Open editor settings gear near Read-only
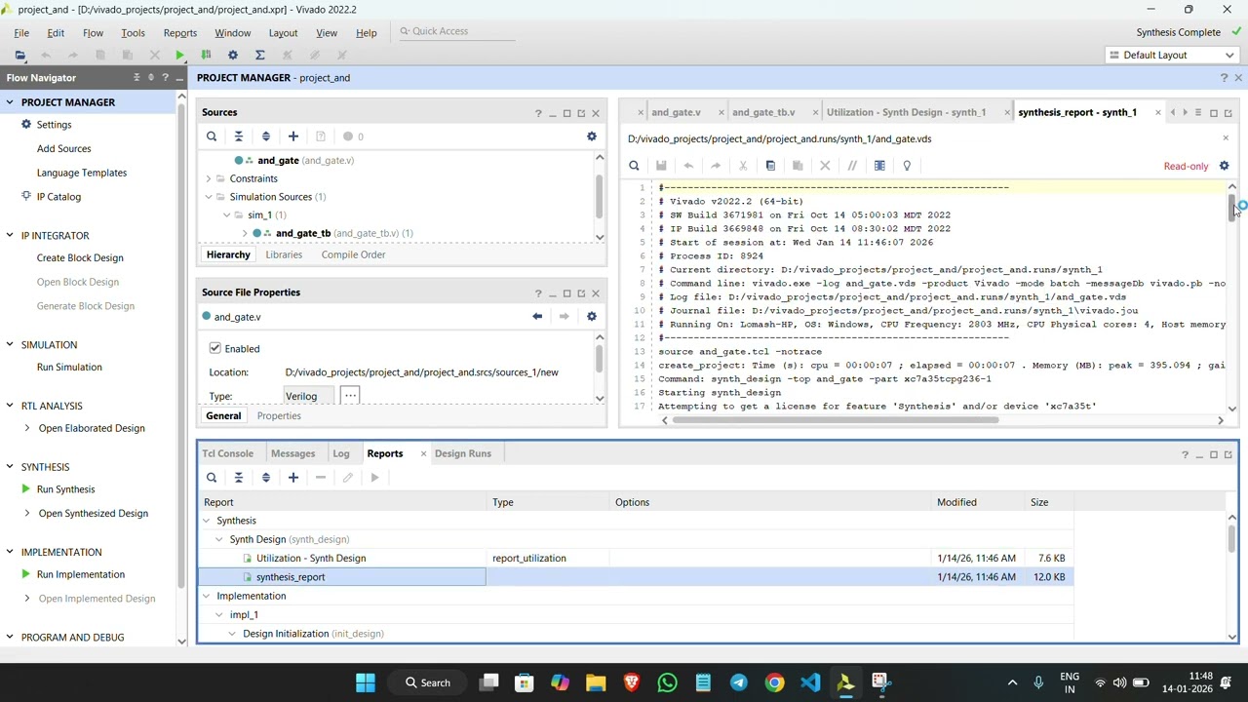 click(1225, 166)
